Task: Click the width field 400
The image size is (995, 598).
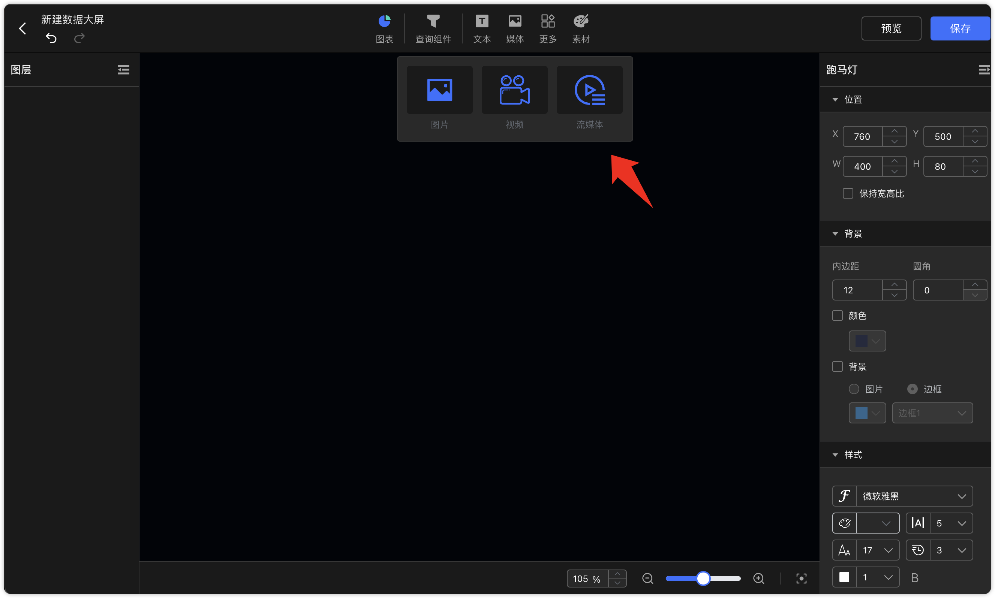Action: [862, 166]
